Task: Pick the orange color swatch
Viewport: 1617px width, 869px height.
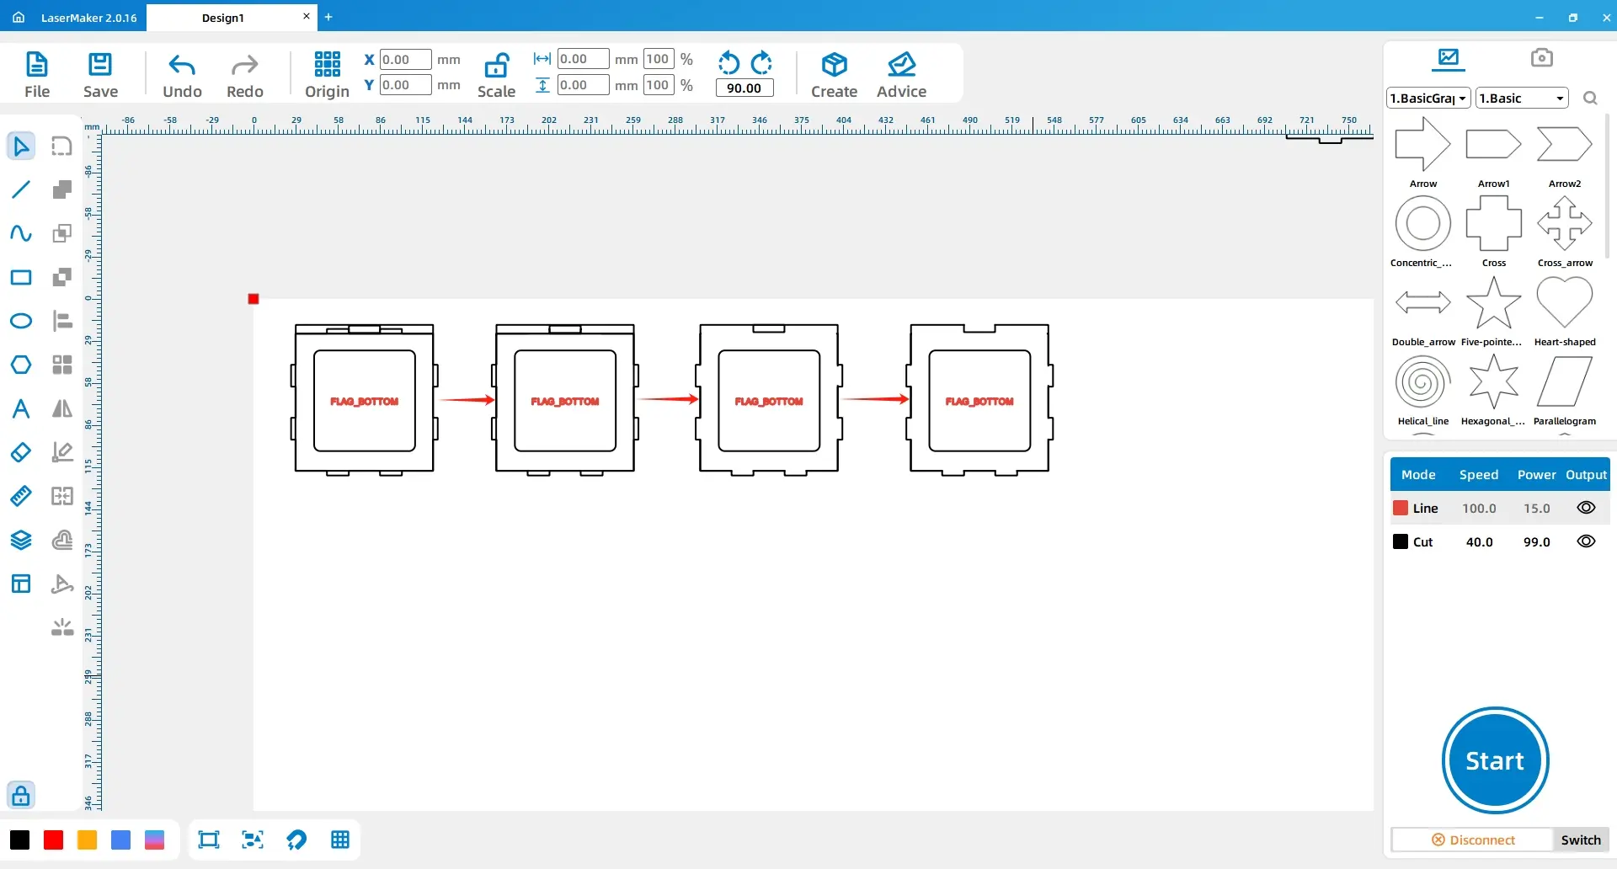Action: point(87,840)
